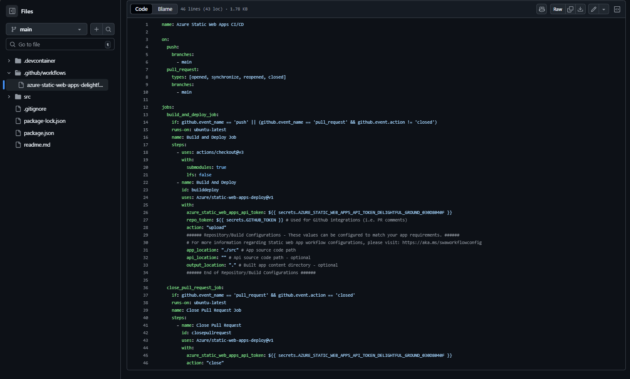Screen dimensions: 630x379
Task: Copy raw file contents icon
Action: coord(570,9)
